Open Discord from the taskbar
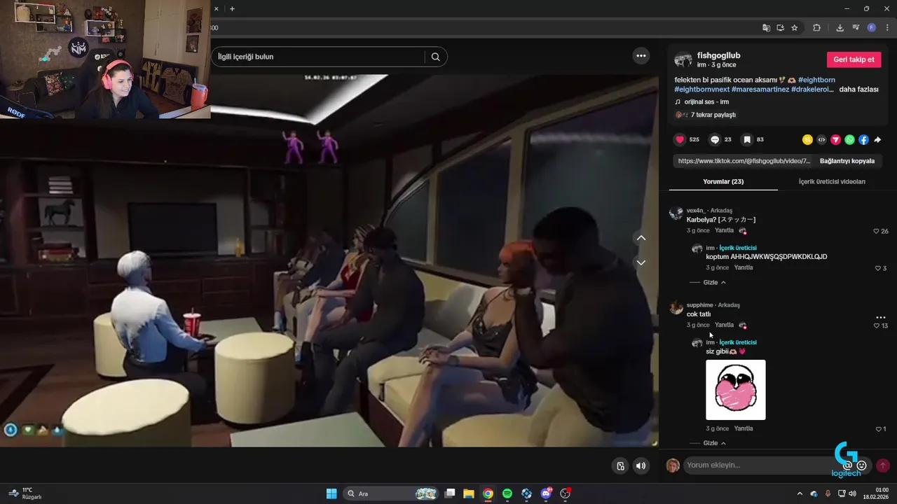Image resolution: width=897 pixels, height=504 pixels. [x=546, y=493]
